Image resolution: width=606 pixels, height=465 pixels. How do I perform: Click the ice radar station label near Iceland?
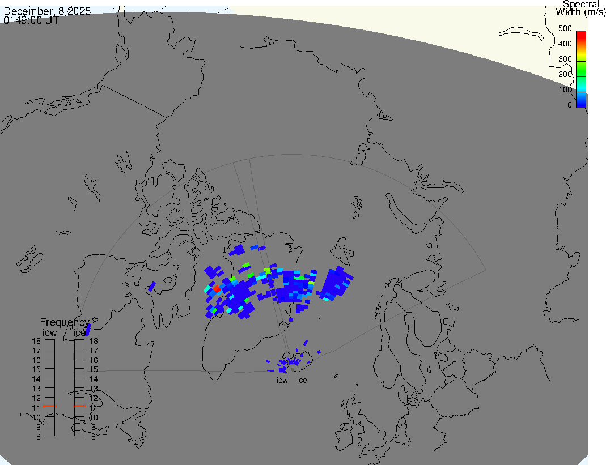tap(302, 381)
